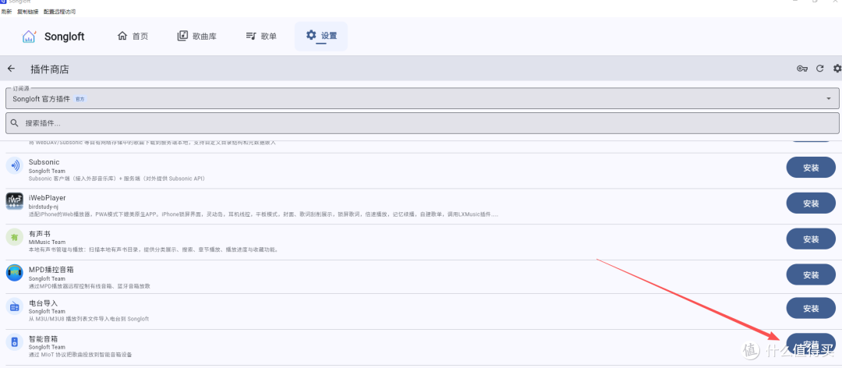Select the 设置 settings tab
Image resolution: width=842 pixels, height=368 pixels.
(x=321, y=37)
